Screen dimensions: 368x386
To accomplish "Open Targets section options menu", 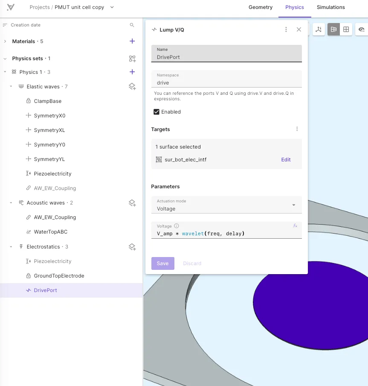I will [297, 129].
